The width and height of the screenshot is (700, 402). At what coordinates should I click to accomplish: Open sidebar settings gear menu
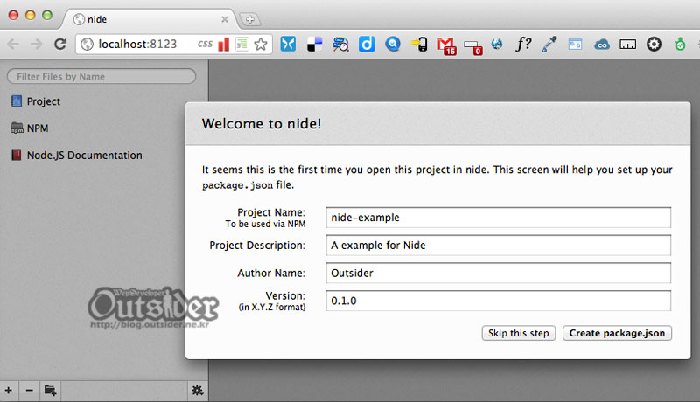coord(198,391)
